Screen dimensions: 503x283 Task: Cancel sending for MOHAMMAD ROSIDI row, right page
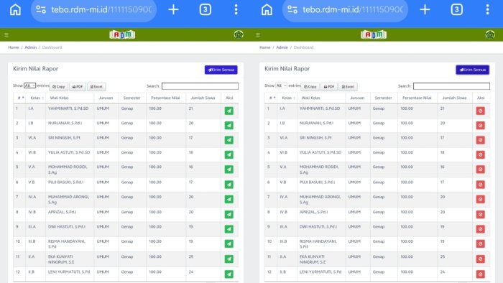480,170
